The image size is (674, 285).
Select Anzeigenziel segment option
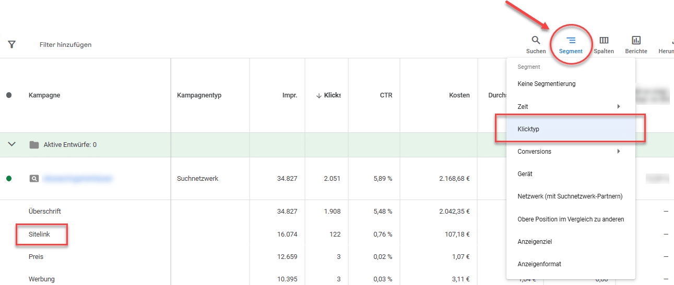(571, 242)
